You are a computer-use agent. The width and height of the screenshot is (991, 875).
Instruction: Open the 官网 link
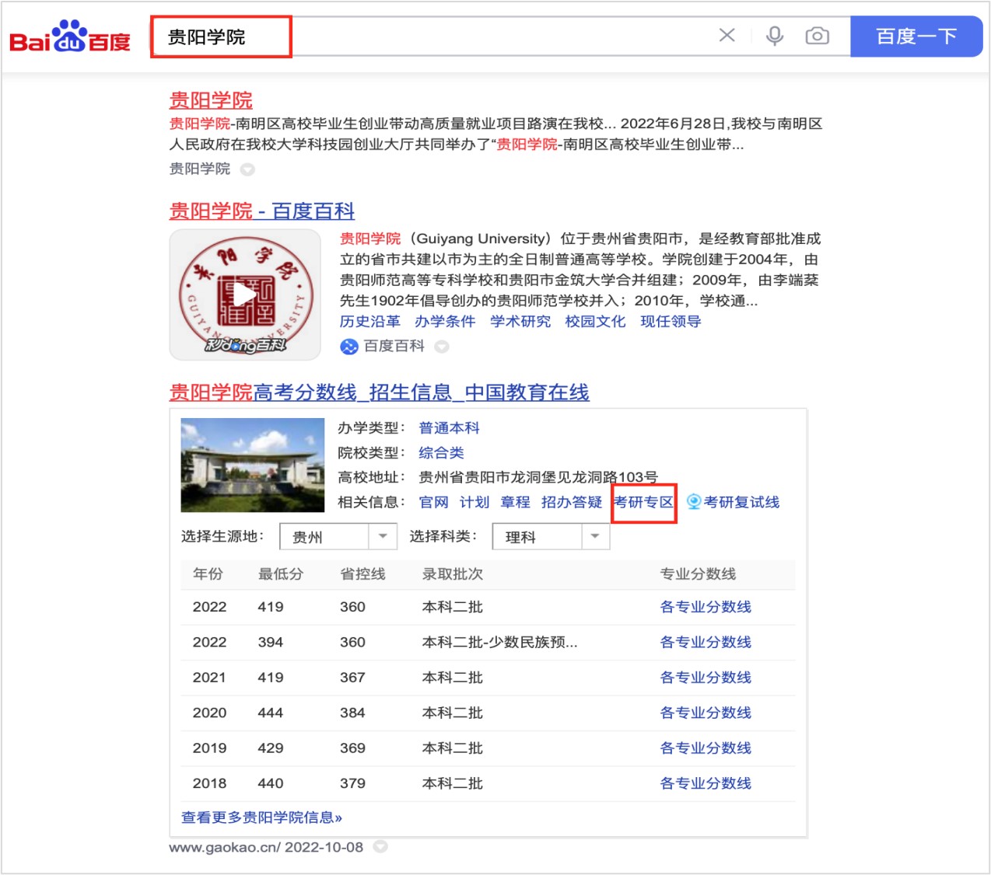pos(434,502)
